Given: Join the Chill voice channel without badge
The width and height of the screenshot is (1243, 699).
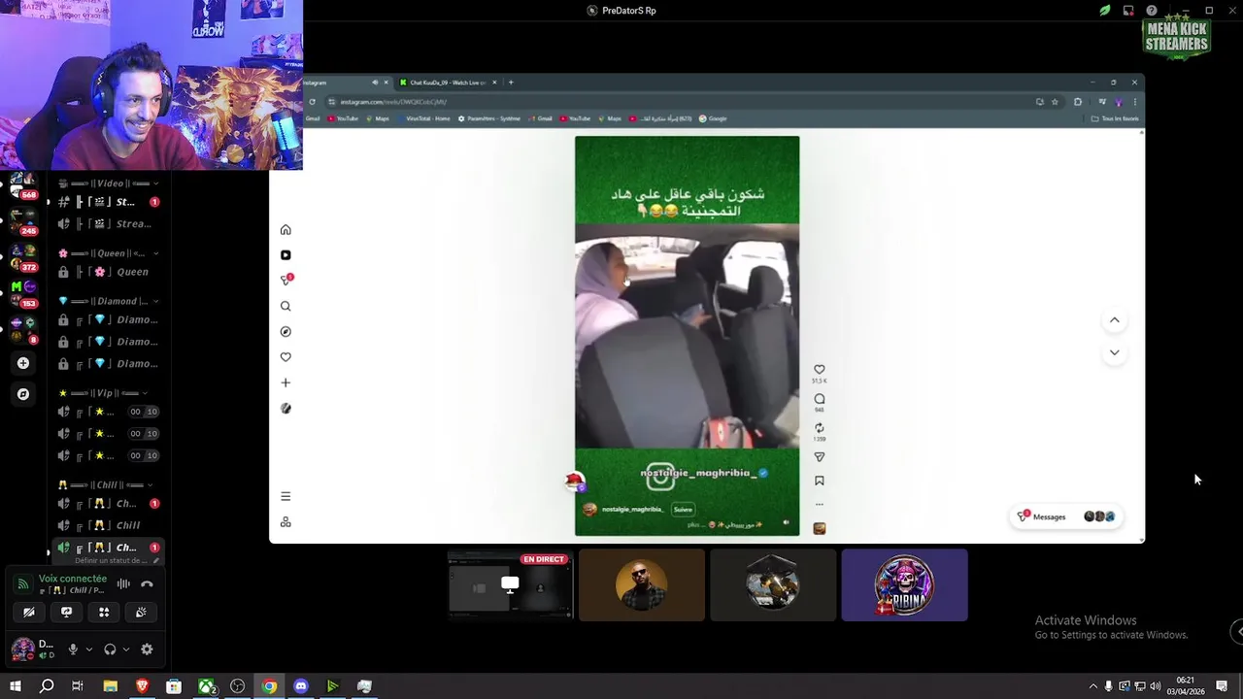Looking at the screenshot, I should pyautogui.click(x=108, y=525).
